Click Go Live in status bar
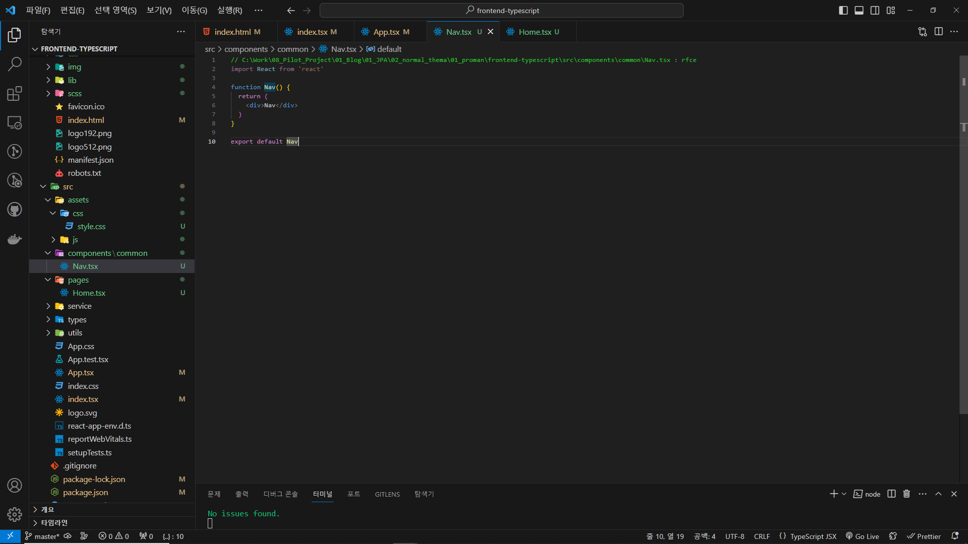Screen dimensions: 968x544 tap(862, 536)
